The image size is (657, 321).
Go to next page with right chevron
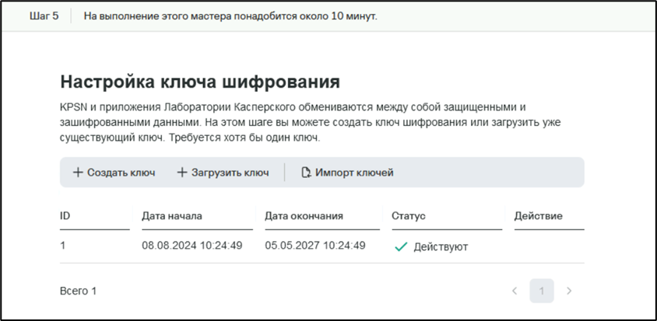click(x=569, y=291)
